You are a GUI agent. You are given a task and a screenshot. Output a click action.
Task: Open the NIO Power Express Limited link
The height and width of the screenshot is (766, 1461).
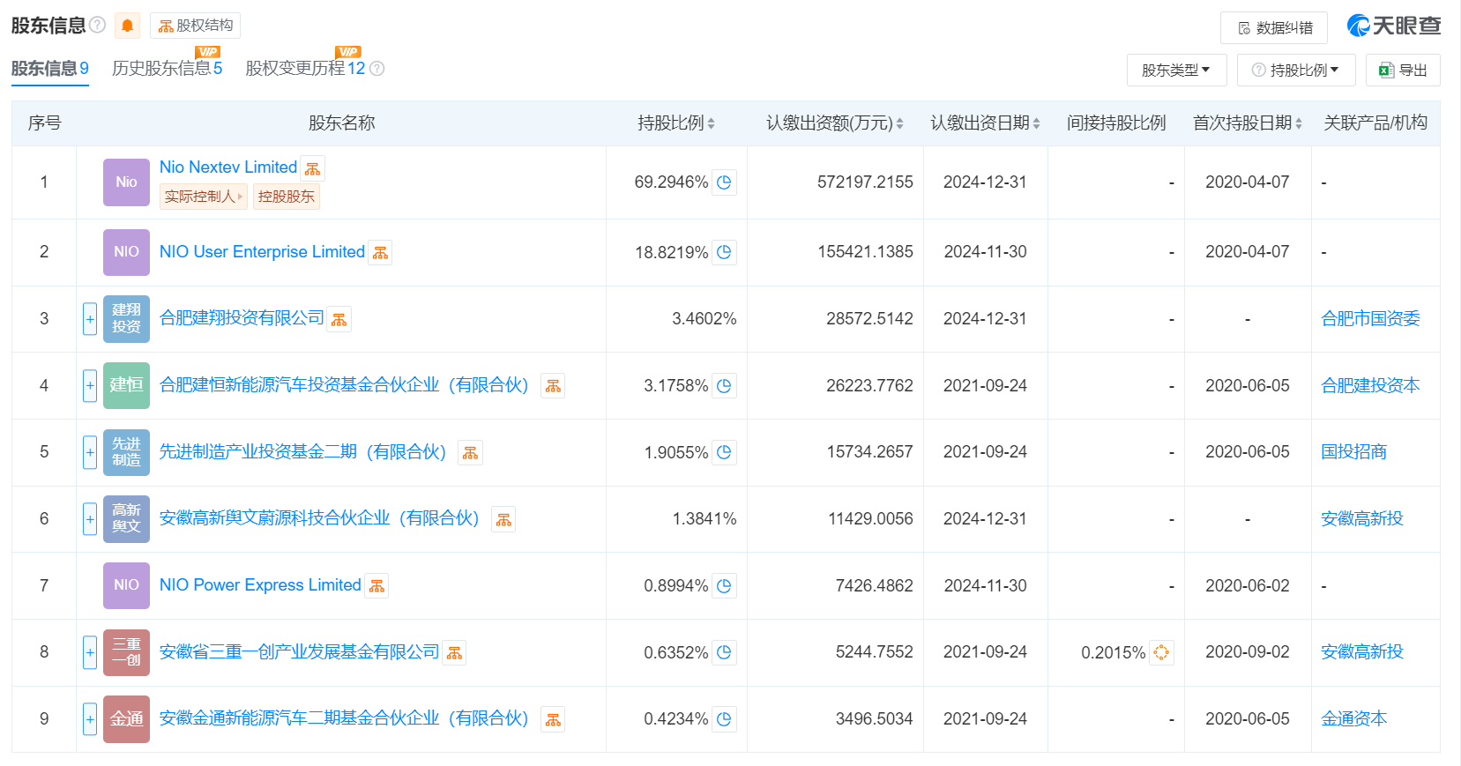(260, 585)
